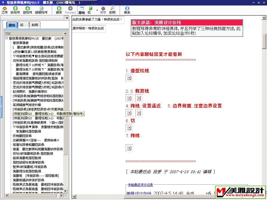Open previous topic with green up arrow
This screenshot has height=200, width=267.
[15, 10]
